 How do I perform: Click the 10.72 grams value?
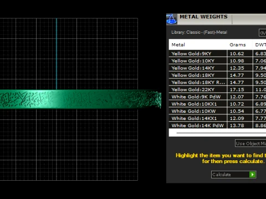click(x=237, y=104)
